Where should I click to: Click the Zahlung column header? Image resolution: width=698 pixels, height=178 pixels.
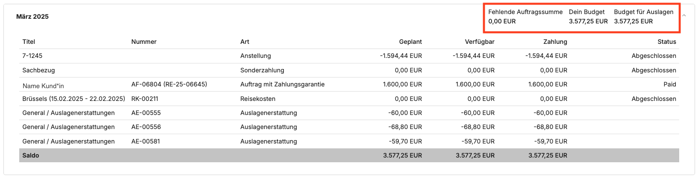(x=555, y=42)
